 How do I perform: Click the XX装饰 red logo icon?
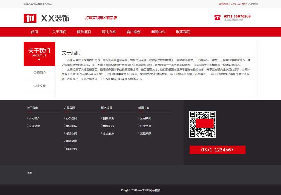point(30,18)
